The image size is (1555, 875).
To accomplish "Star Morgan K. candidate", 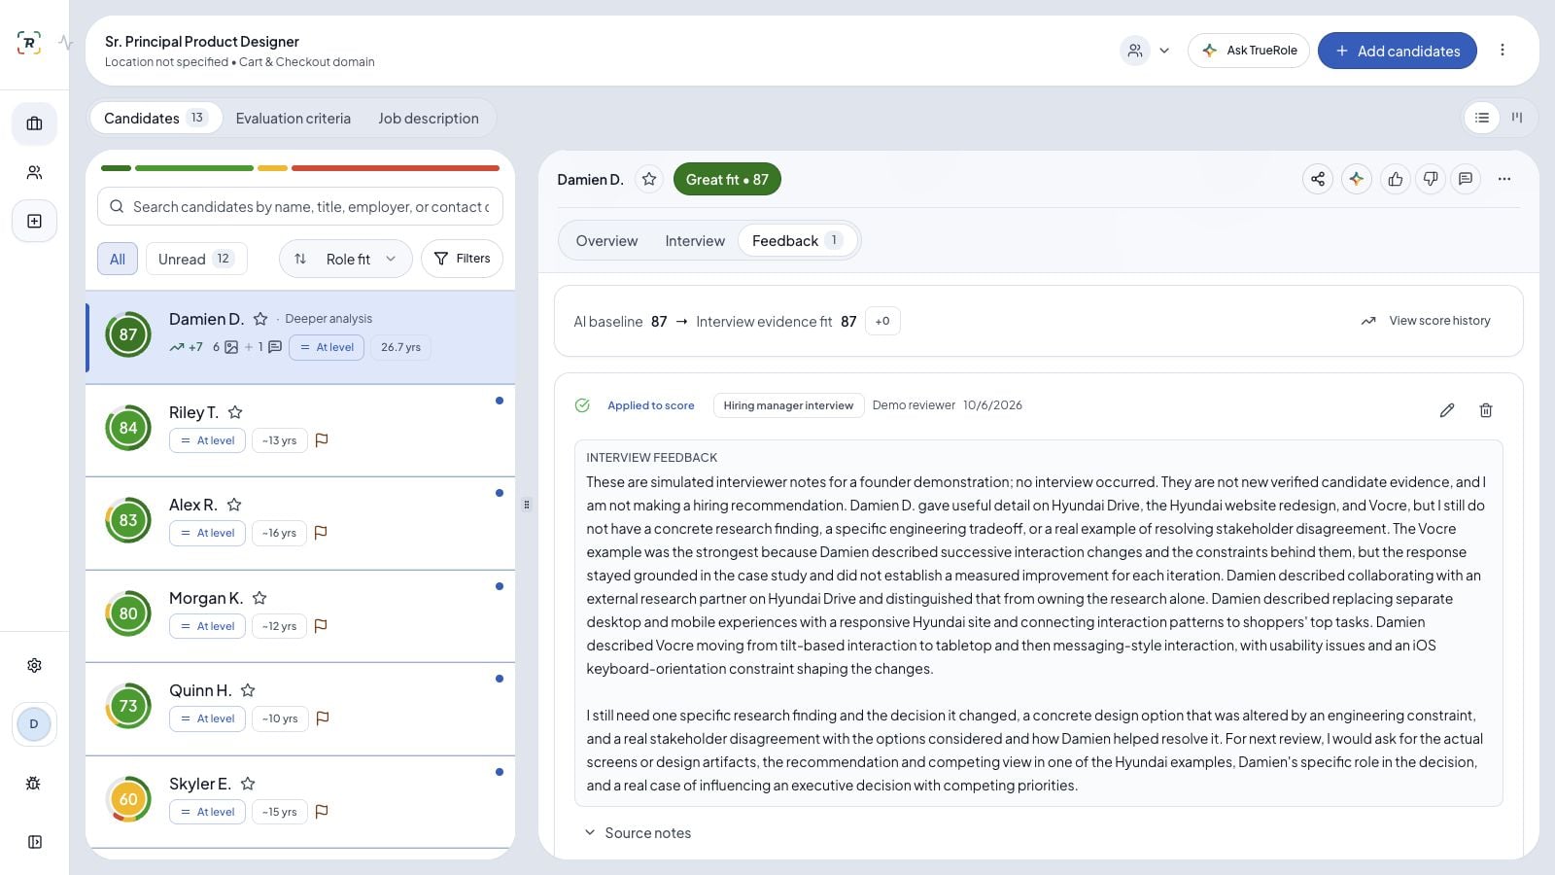I will click(x=259, y=598).
